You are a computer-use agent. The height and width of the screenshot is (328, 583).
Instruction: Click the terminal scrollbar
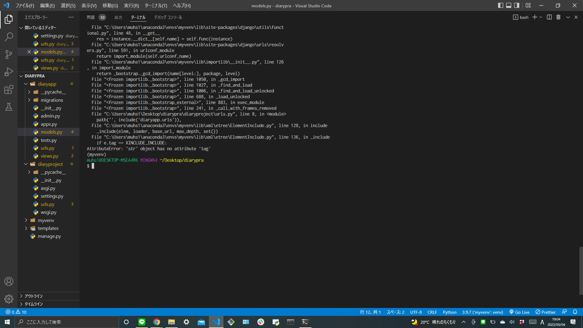pyautogui.click(x=581, y=271)
